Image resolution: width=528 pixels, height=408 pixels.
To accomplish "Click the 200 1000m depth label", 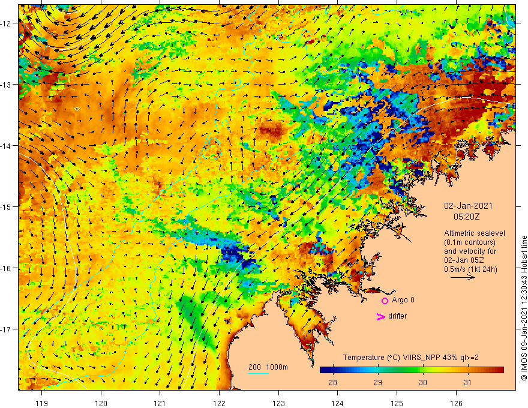I will point(268,367).
